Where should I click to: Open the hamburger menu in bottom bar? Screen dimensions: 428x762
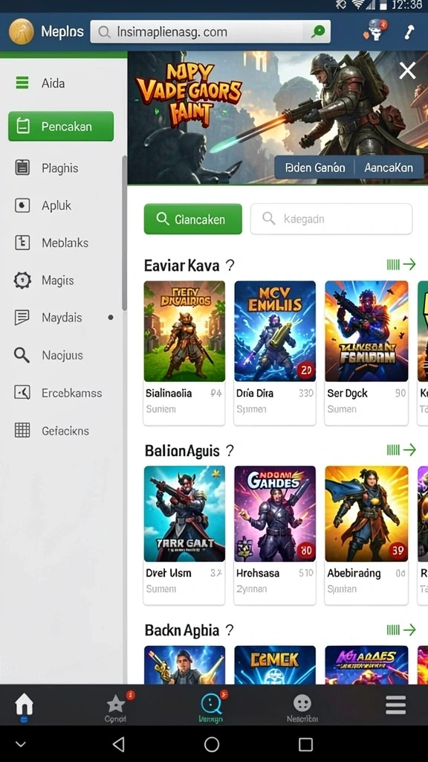click(395, 704)
